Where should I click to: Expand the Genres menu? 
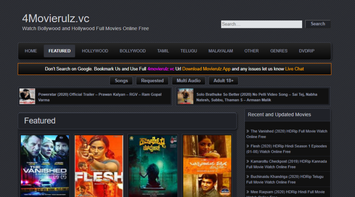point(279,51)
